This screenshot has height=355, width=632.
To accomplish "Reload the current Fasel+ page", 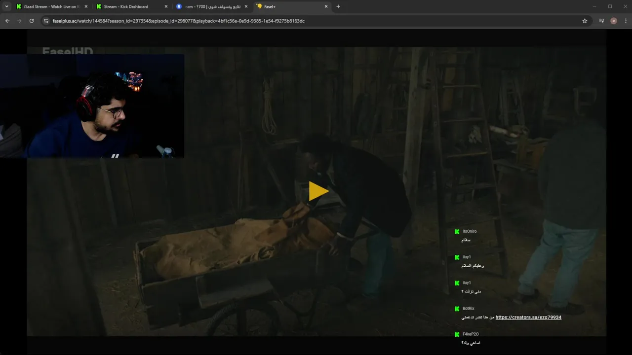I will pos(32,21).
